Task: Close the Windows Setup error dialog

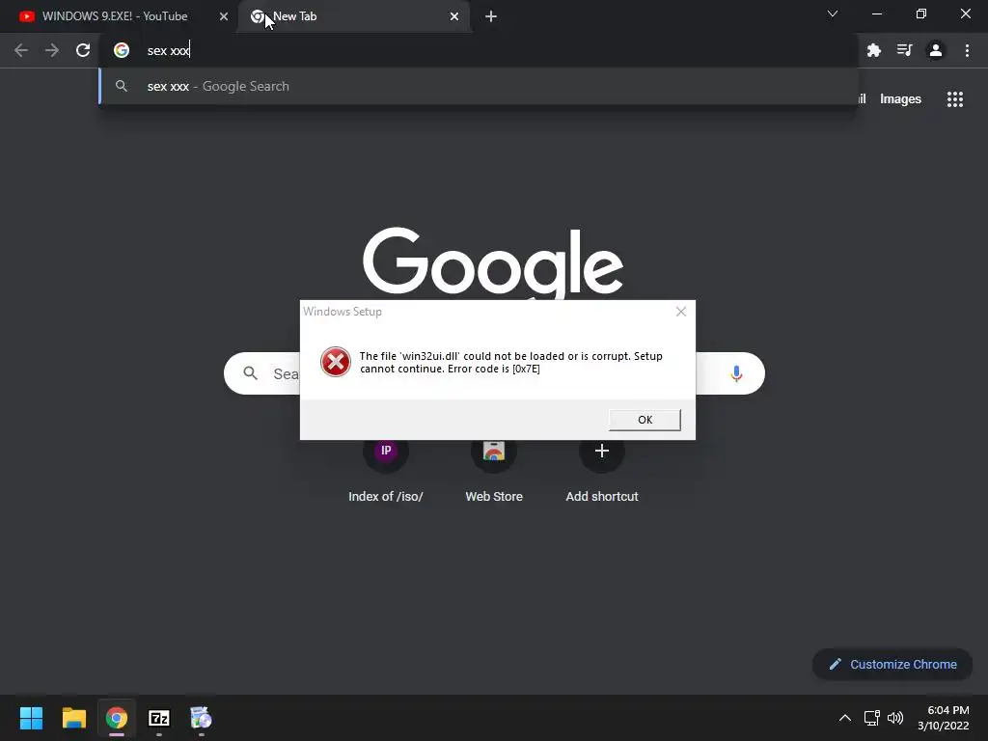Action: pos(681,312)
